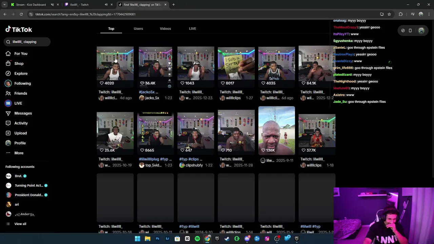Open Discord from taskbar
This screenshot has height=244, width=434.
247,239
